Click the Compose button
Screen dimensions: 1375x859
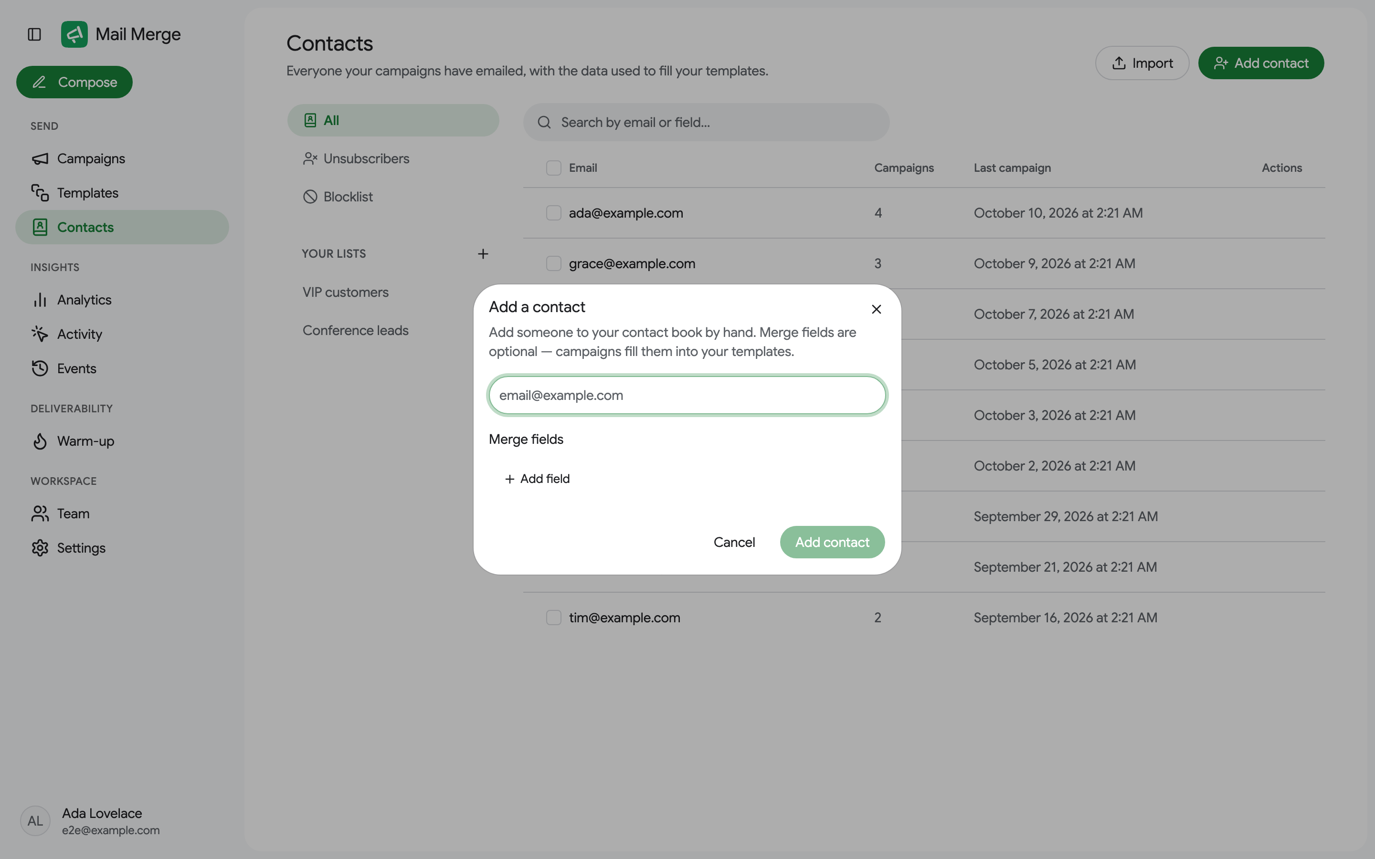[x=74, y=82]
